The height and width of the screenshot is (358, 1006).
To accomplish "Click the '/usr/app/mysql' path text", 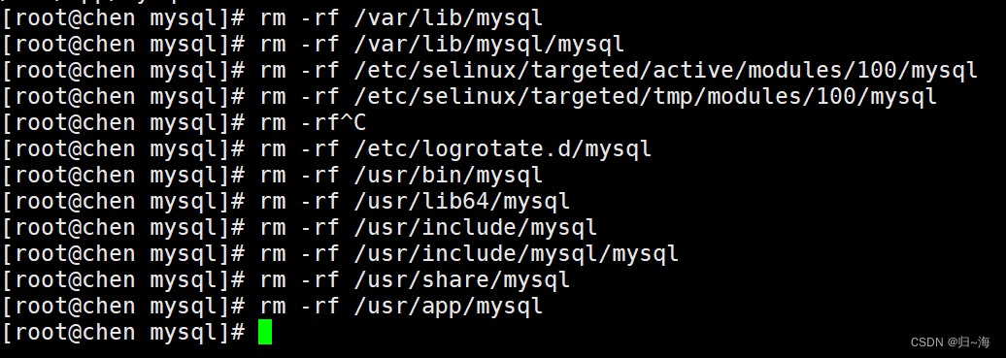I will coord(448,307).
